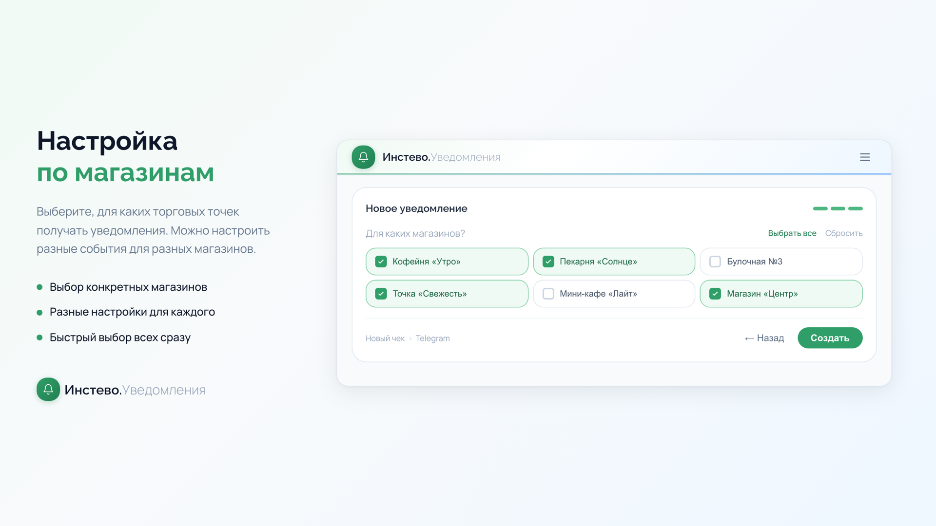The height and width of the screenshot is (526, 936).
Task: Click the breadcrumb chevron separator
Action: [410, 338]
